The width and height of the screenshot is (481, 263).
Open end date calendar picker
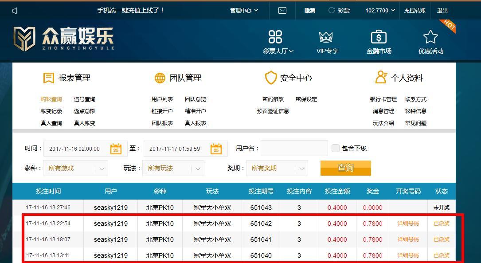[x=216, y=149]
